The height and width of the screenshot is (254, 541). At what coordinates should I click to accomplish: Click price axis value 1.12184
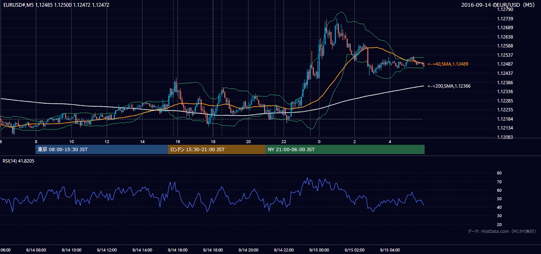tap(505, 119)
